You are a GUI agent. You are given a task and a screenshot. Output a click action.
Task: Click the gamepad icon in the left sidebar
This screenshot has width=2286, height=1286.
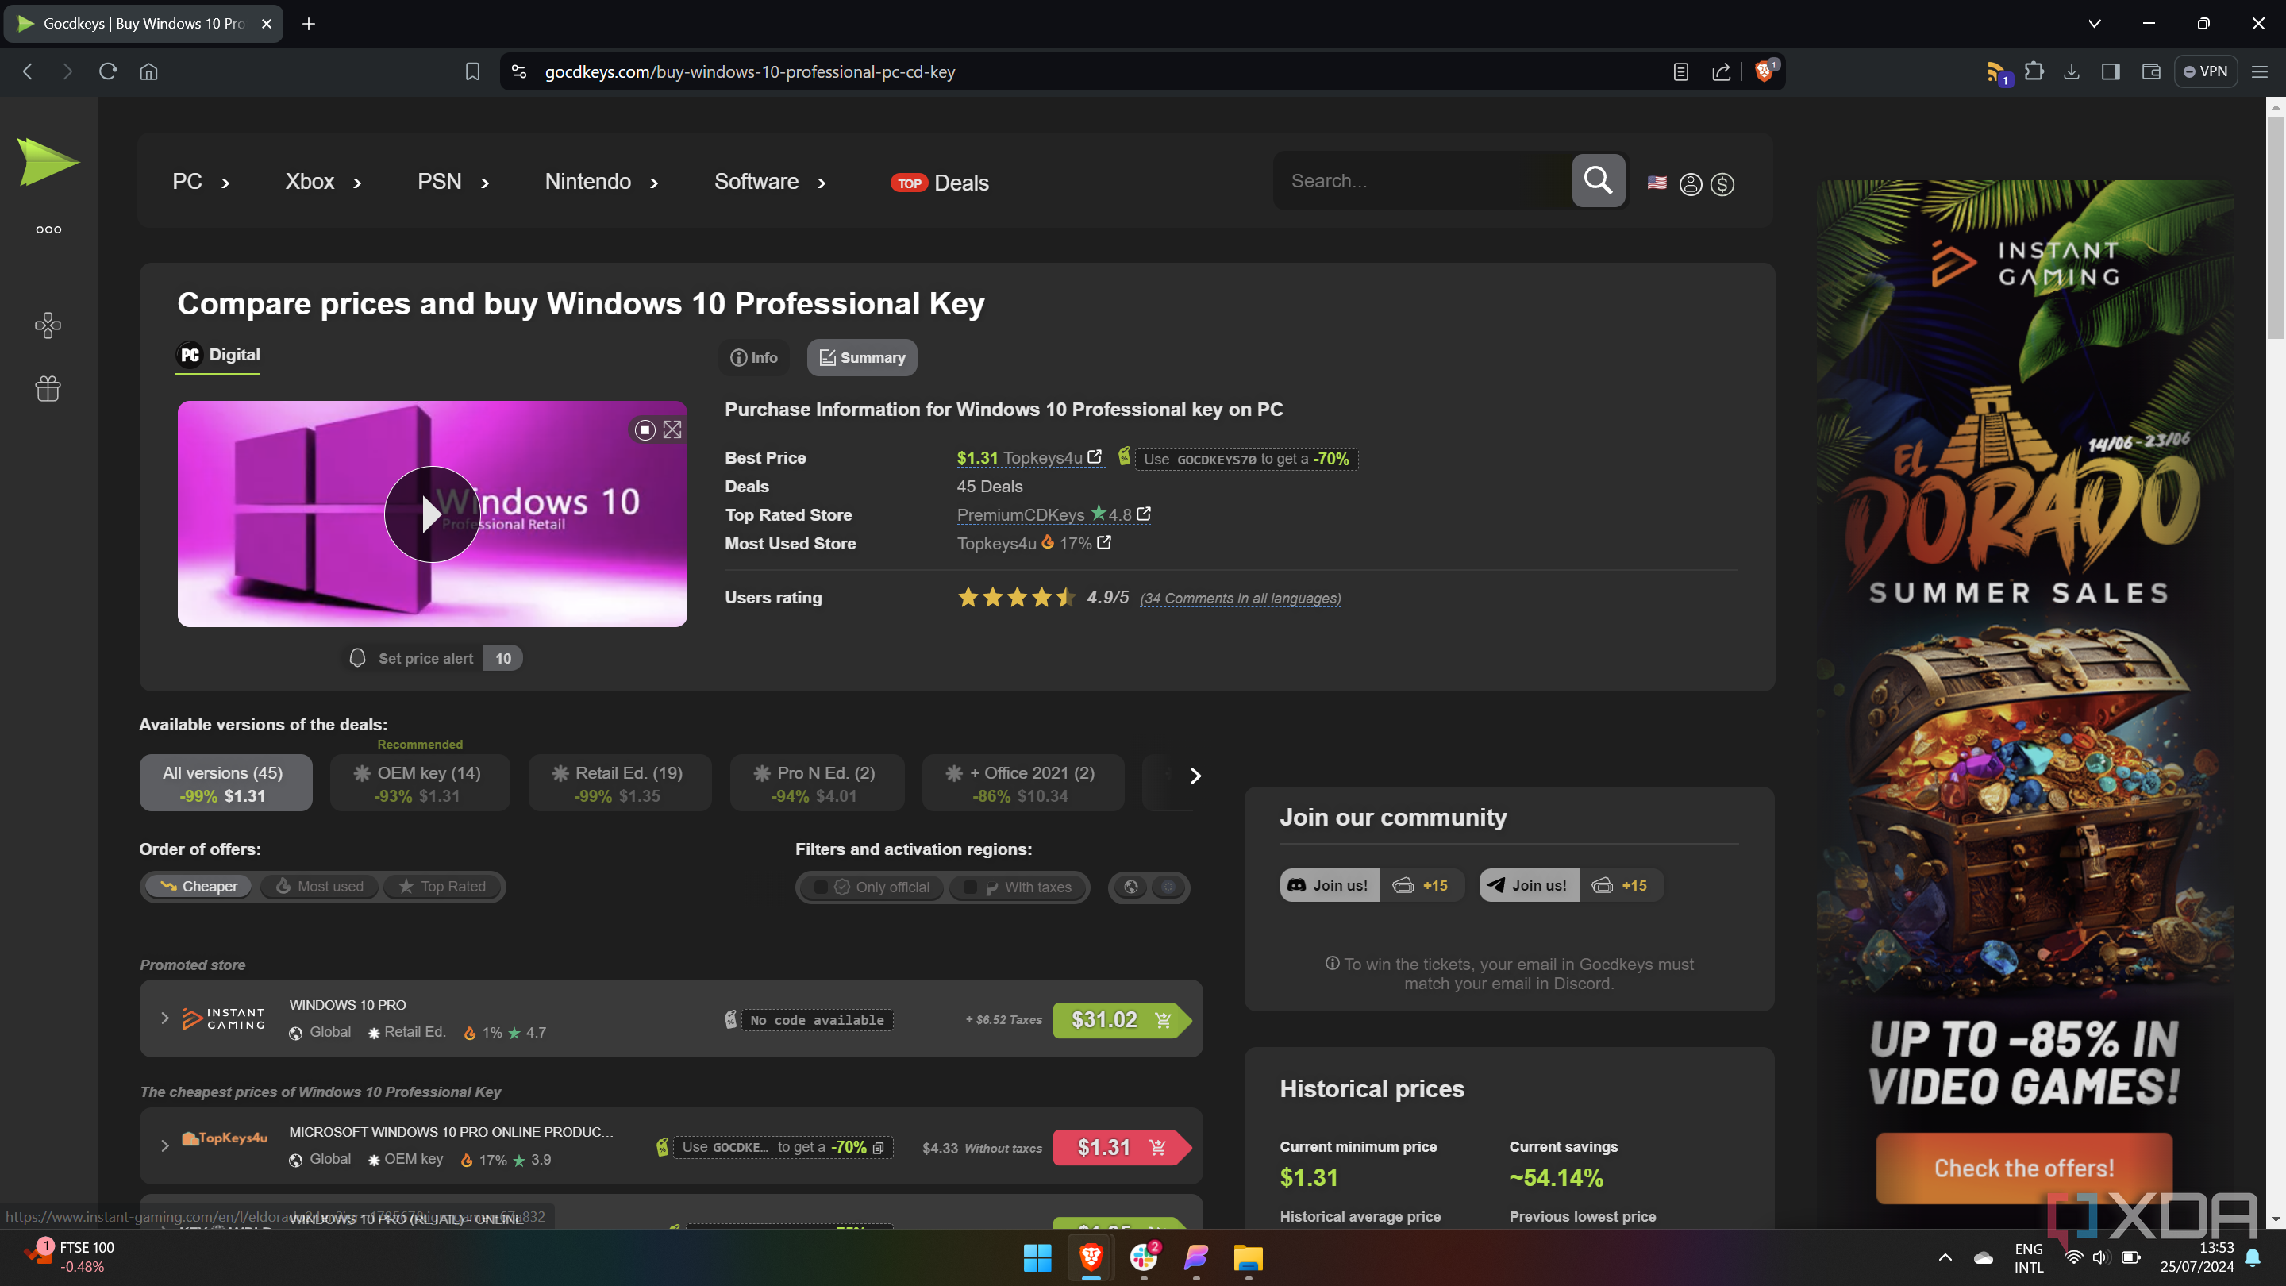[x=48, y=325]
